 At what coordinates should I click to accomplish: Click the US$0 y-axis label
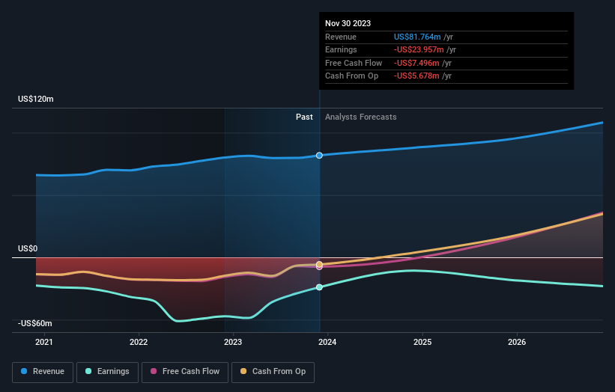coord(28,248)
